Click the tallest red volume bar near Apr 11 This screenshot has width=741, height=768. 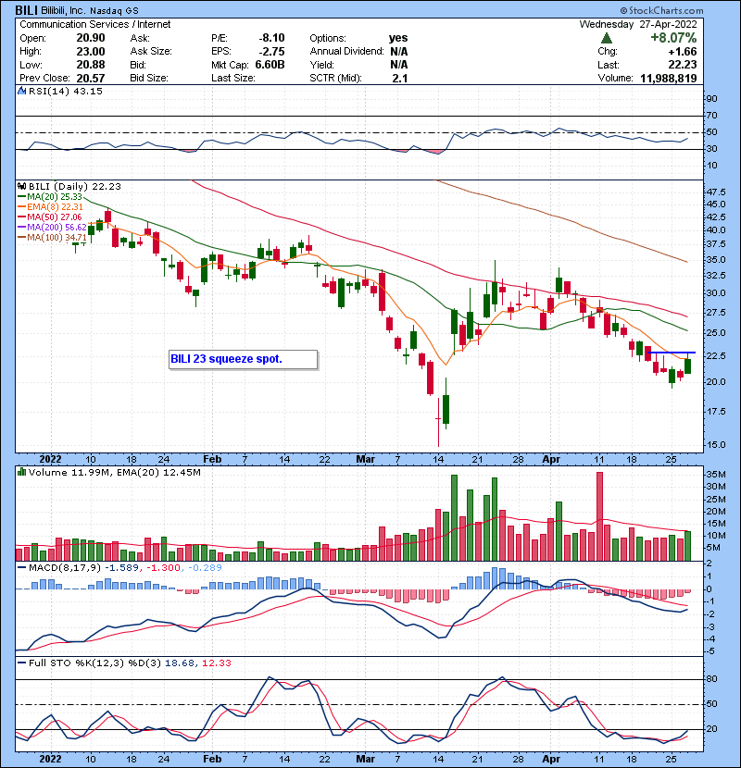599,516
